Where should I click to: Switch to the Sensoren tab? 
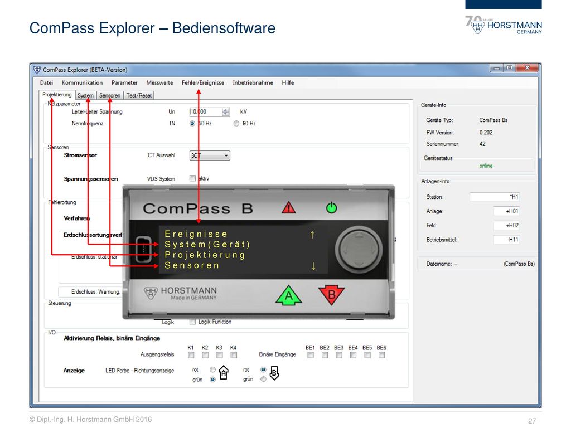point(110,95)
